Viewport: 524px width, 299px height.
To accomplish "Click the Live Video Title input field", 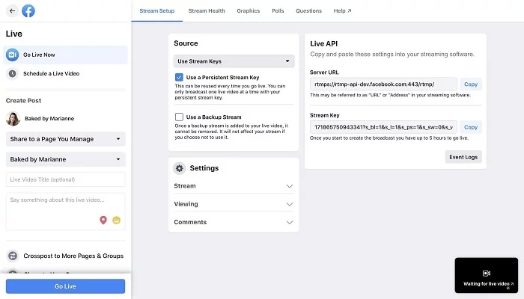I will (x=65, y=179).
